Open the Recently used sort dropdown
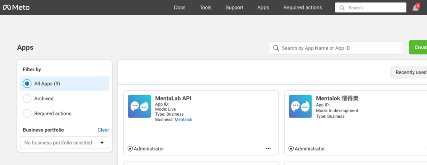 pos(409,72)
